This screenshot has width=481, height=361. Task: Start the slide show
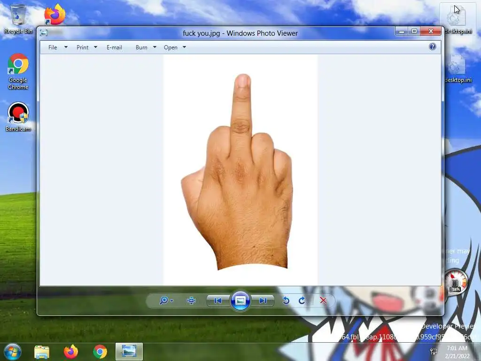point(240,300)
